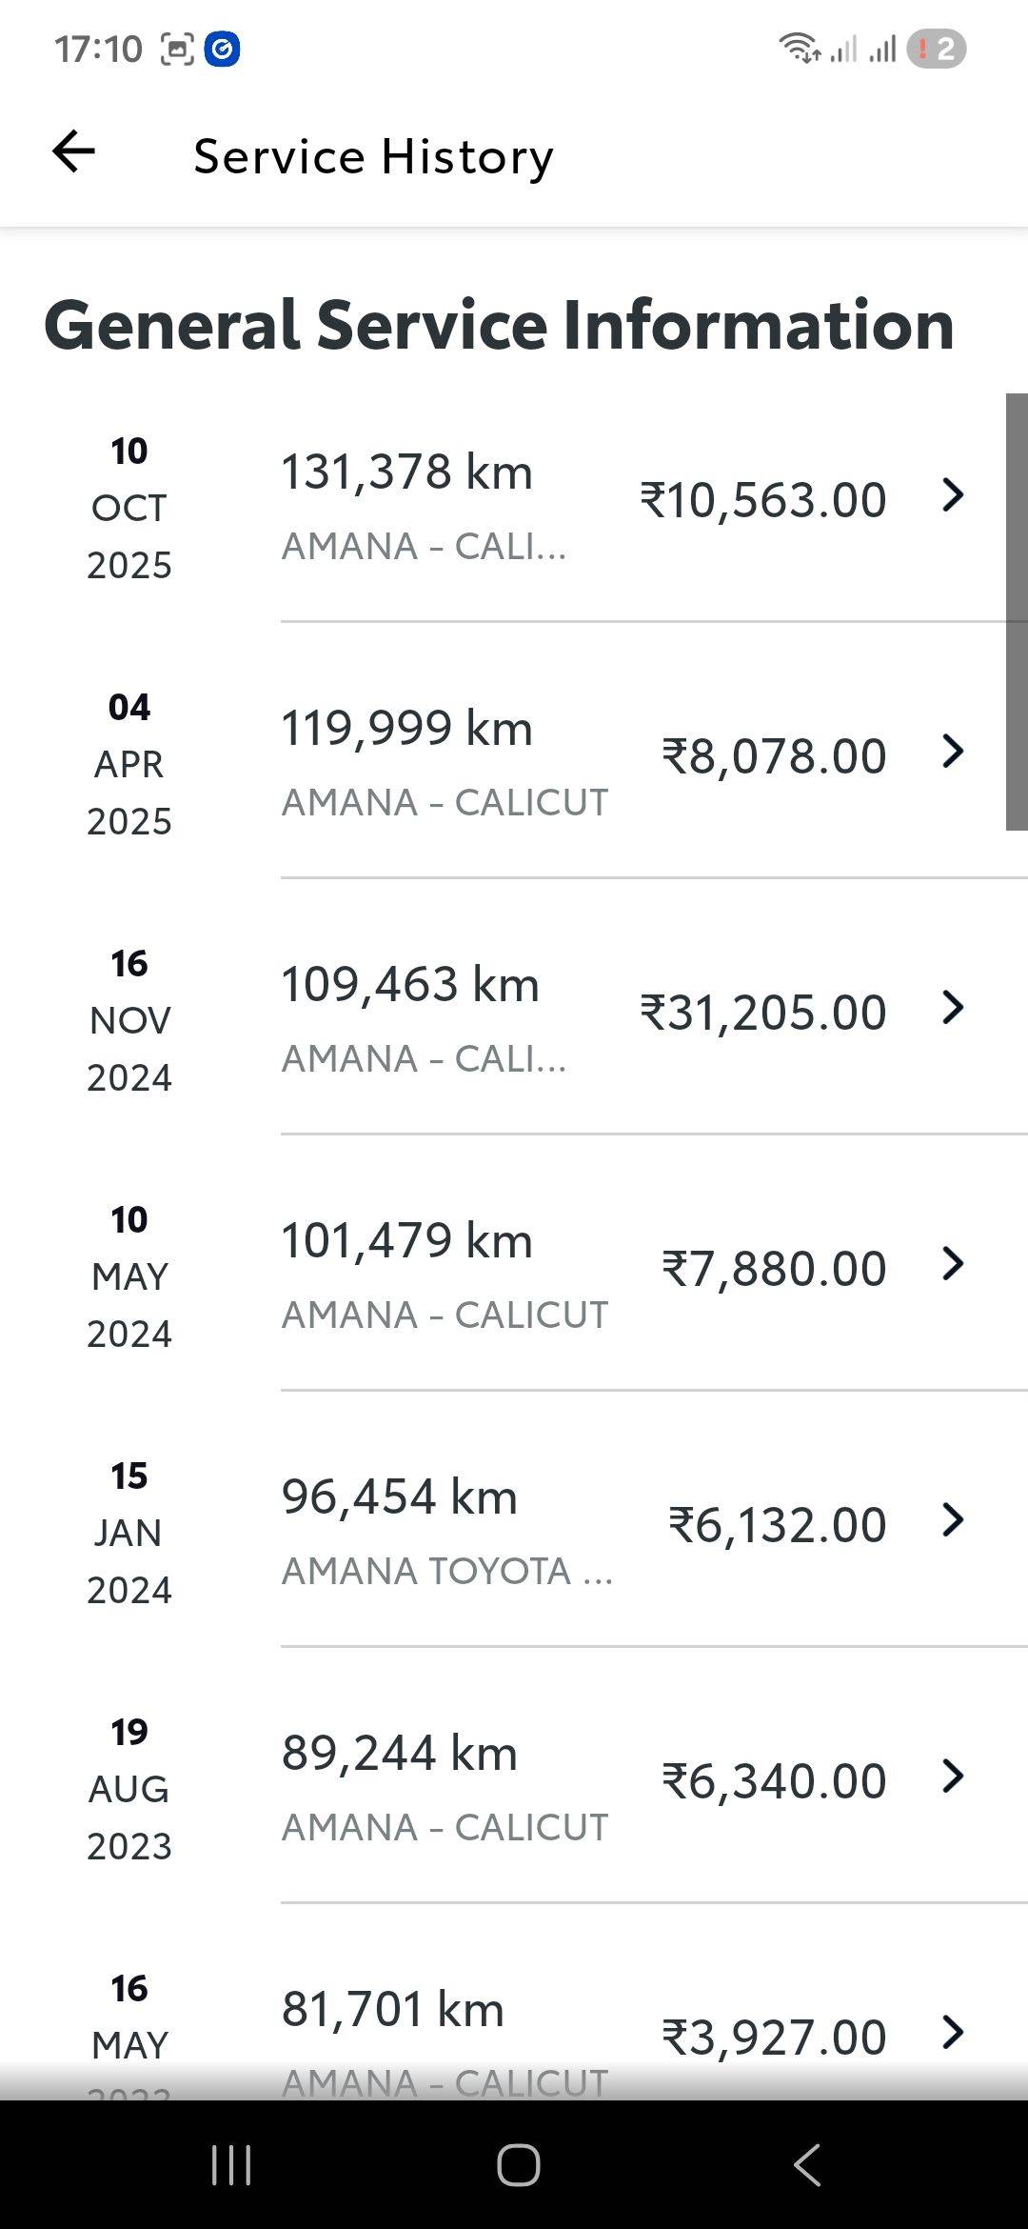1028x2229 pixels.
Task: Expand the 16 Nov 2024 service chevron
Action: click(953, 1008)
